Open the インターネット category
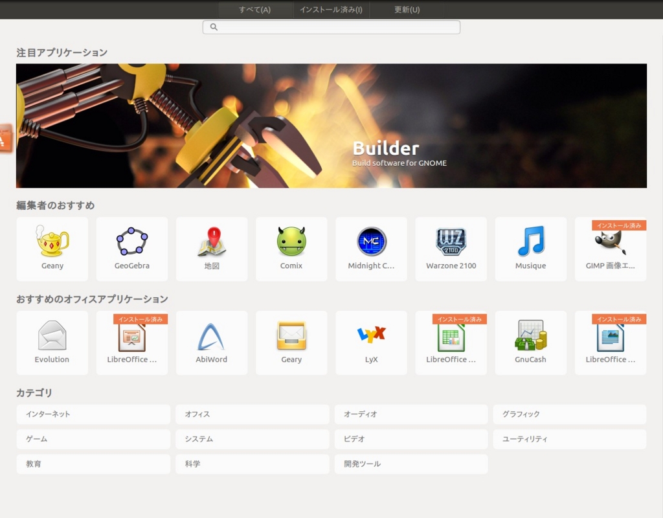The width and height of the screenshot is (663, 518). click(93, 414)
